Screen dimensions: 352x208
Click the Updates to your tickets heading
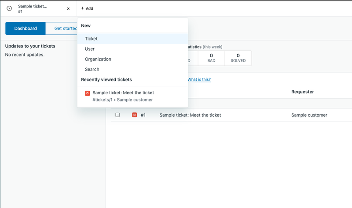pos(30,46)
